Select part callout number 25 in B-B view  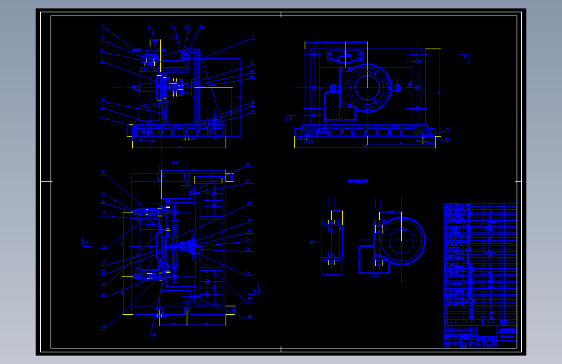pyautogui.click(x=104, y=213)
